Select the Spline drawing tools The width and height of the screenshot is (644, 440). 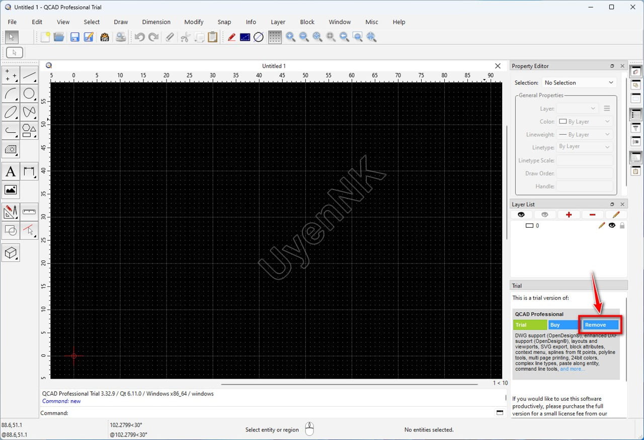[x=29, y=112]
